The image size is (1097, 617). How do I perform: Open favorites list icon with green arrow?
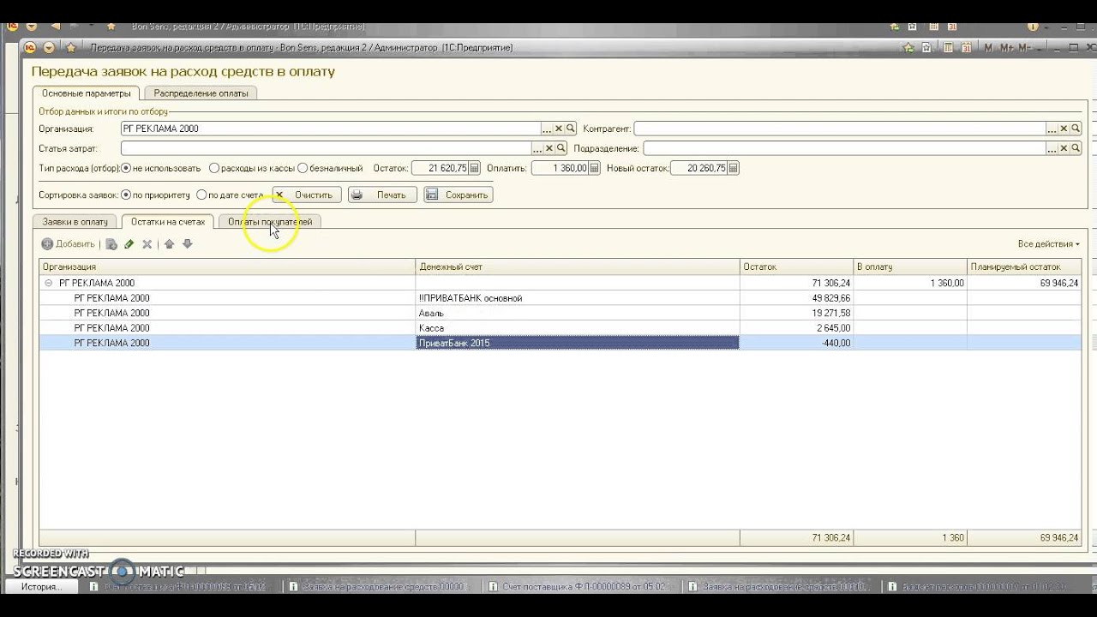point(908,48)
